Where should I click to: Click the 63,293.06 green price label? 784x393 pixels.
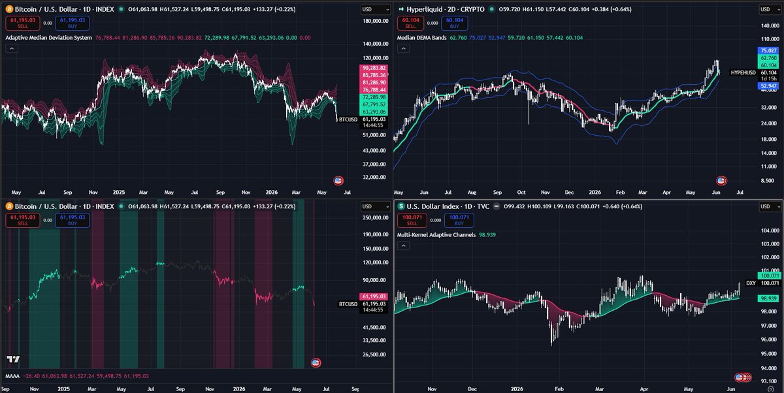click(373, 110)
